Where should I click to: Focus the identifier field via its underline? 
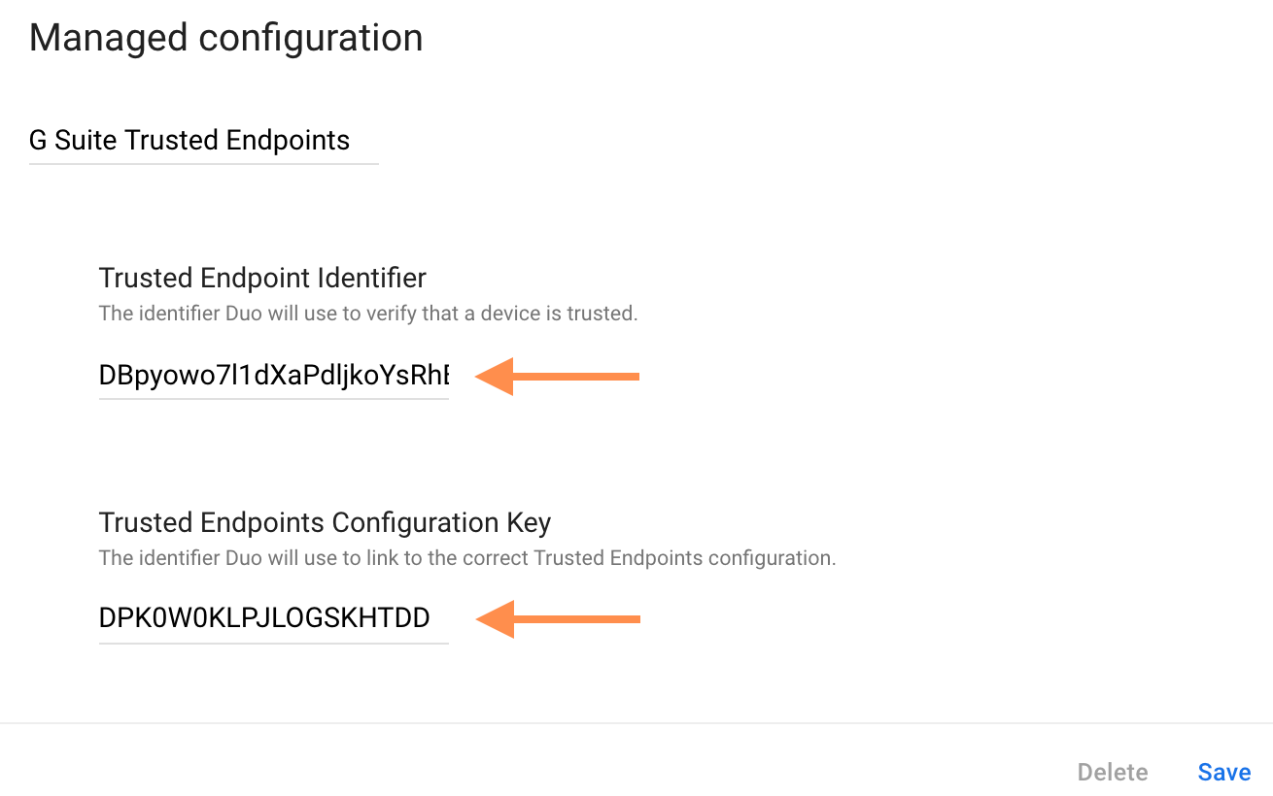[x=272, y=396]
